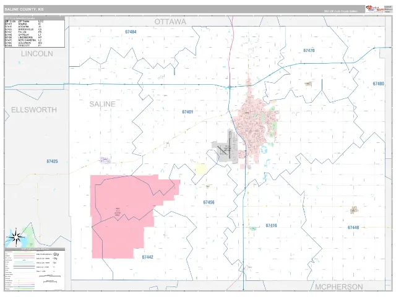This screenshot has width=396, height=297.
Task: Select ZIP code 67425 label
Action: pos(52,161)
